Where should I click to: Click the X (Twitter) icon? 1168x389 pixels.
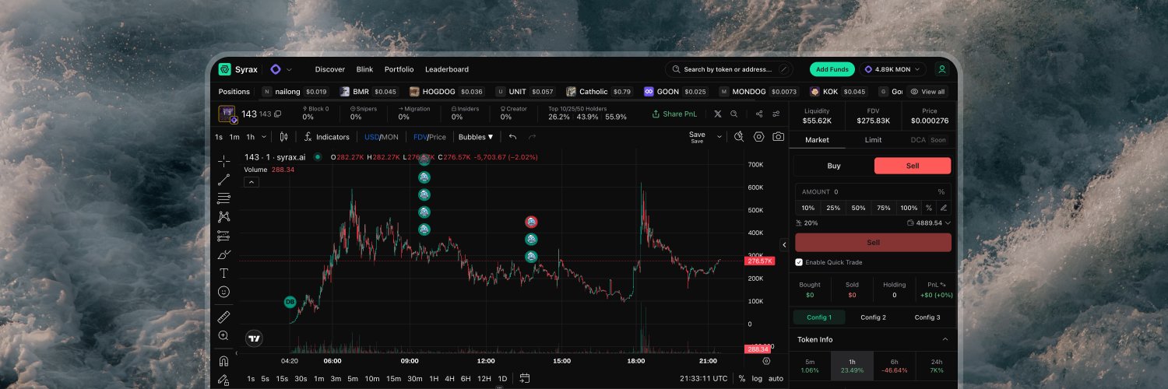(x=718, y=114)
